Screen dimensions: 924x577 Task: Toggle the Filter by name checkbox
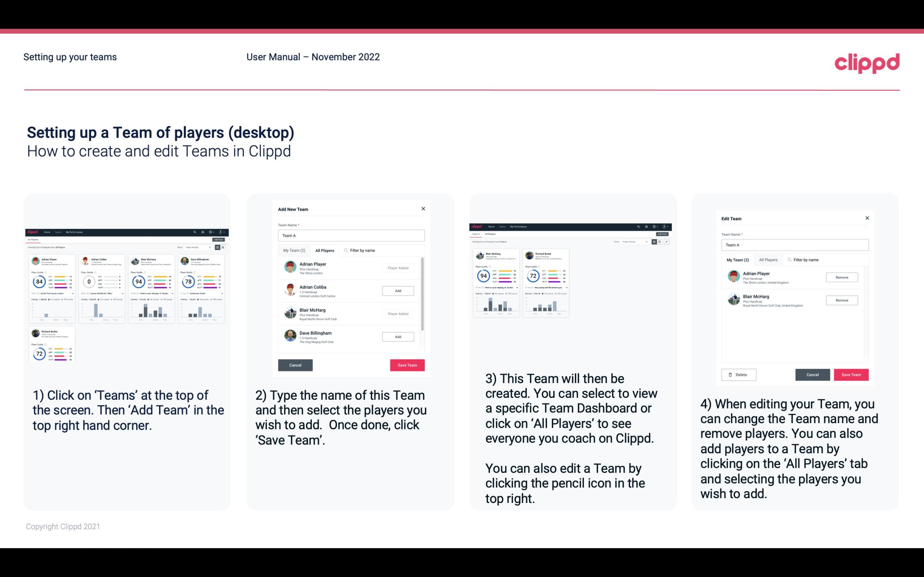pyautogui.click(x=345, y=250)
